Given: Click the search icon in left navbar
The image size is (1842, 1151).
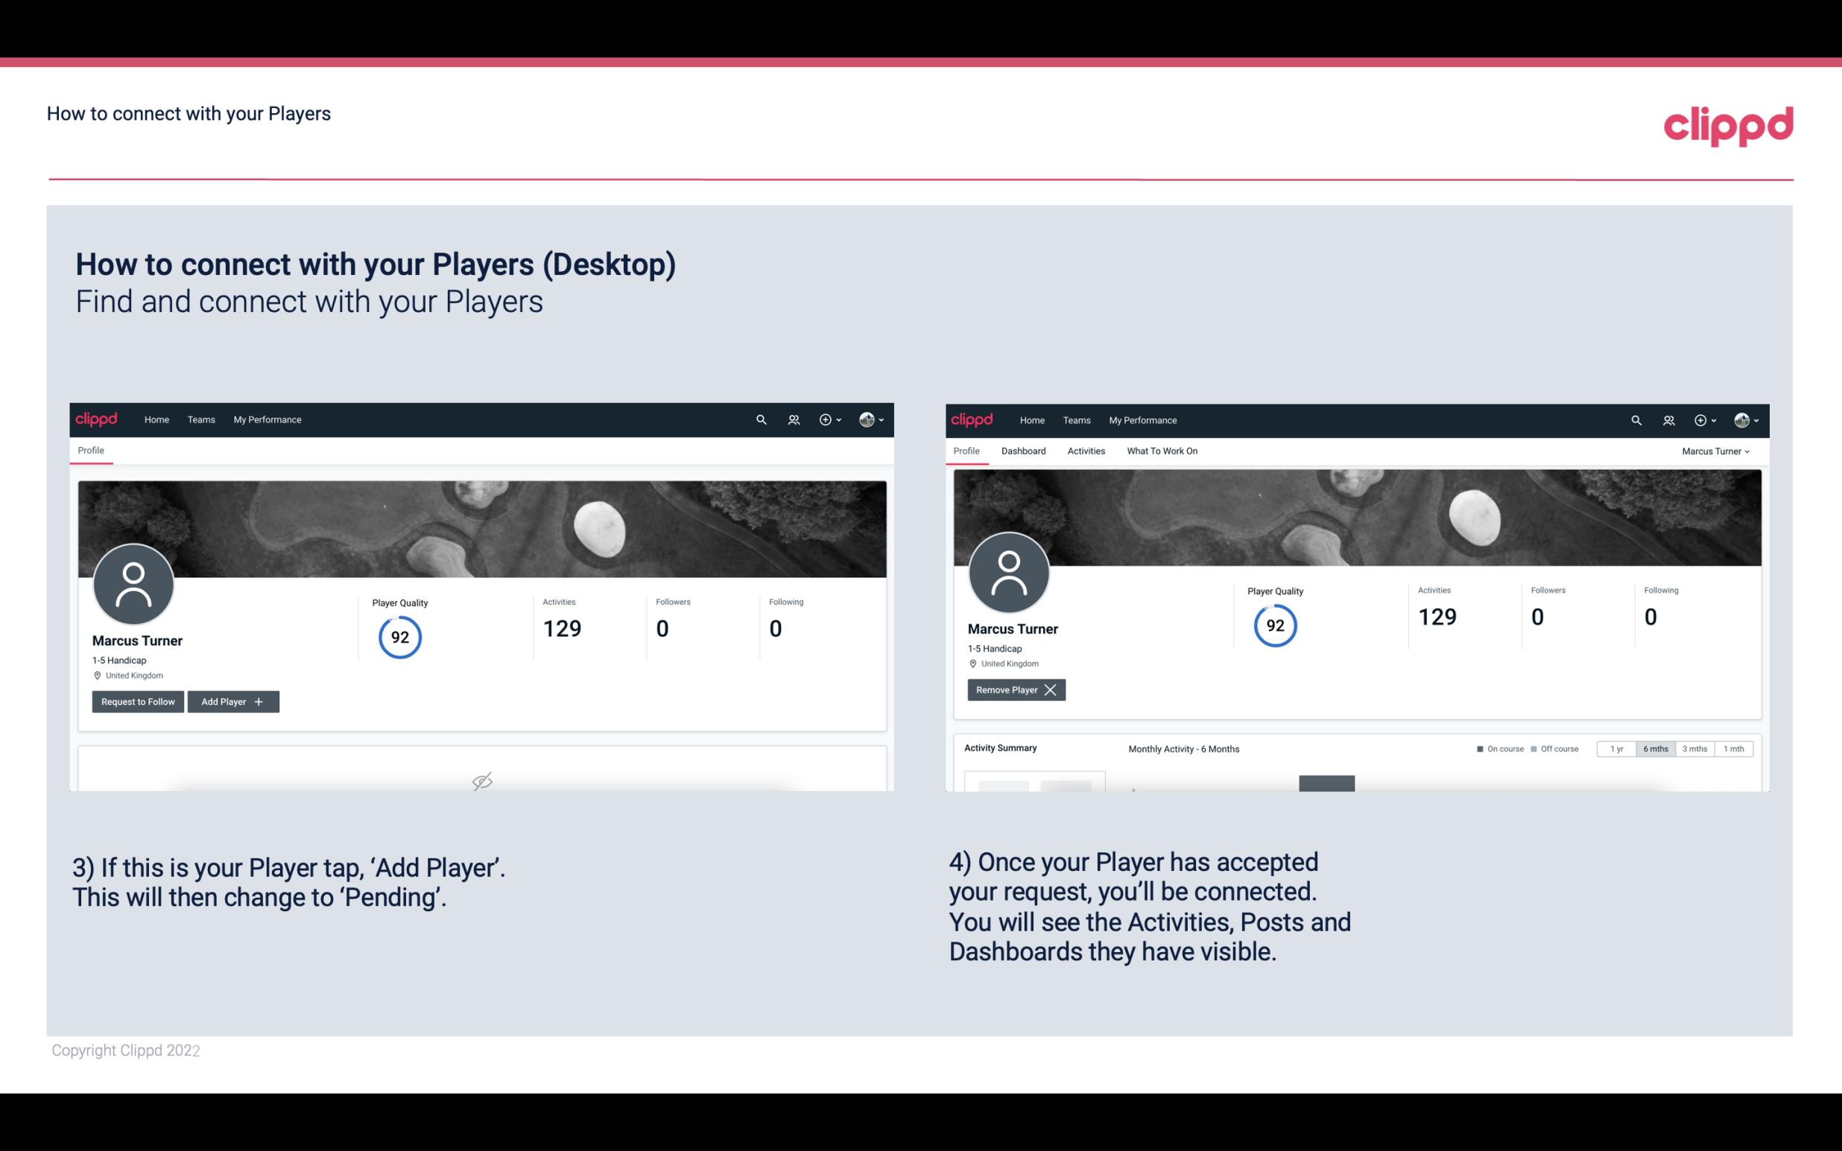Looking at the screenshot, I should (x=759, y=420).
